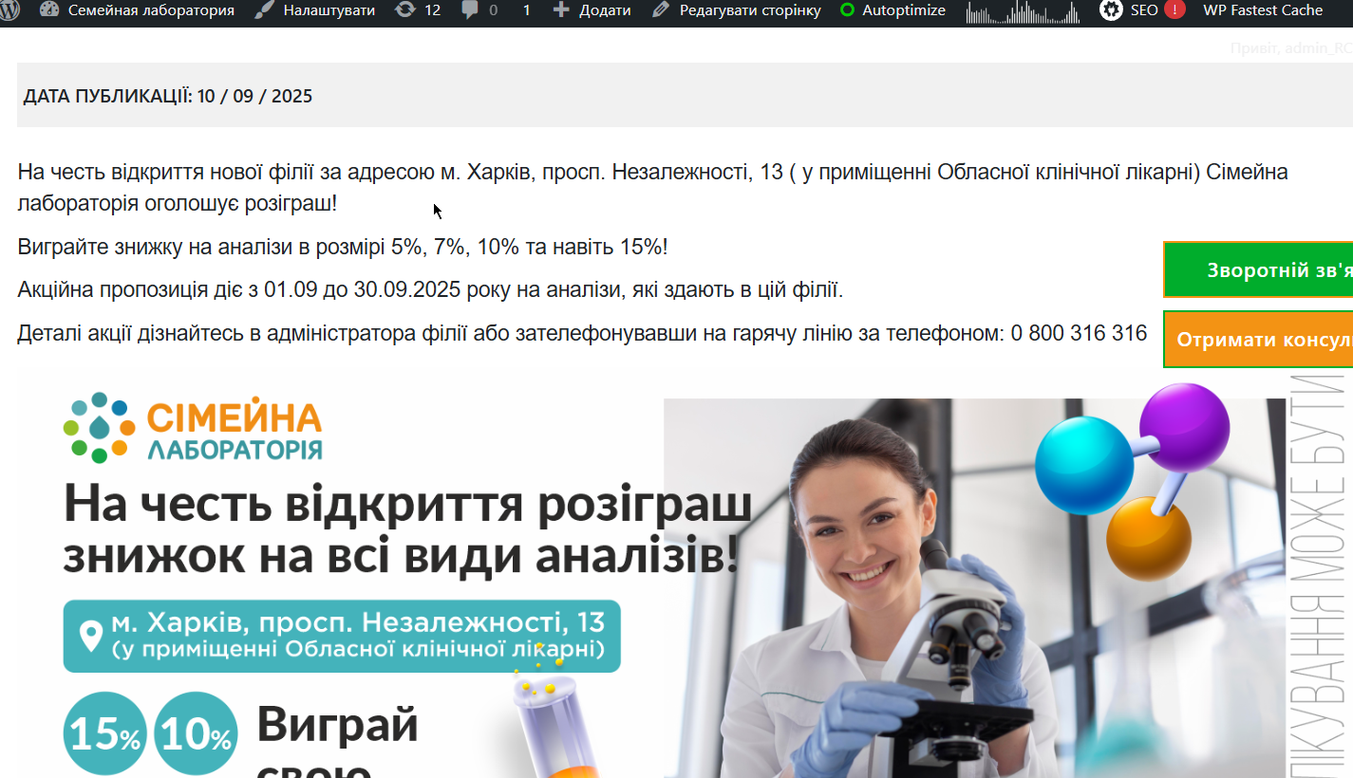The height and width of the screenshot is (778, 1353).
Task: Click the 10% discount circle
Action: point(196,734)
